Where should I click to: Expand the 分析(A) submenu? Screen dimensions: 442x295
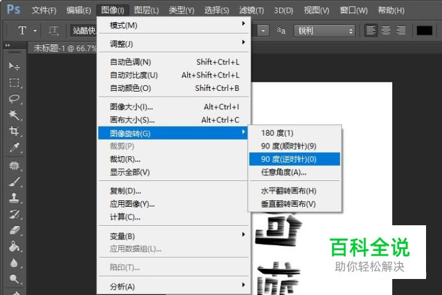click(x=174, y=287)
